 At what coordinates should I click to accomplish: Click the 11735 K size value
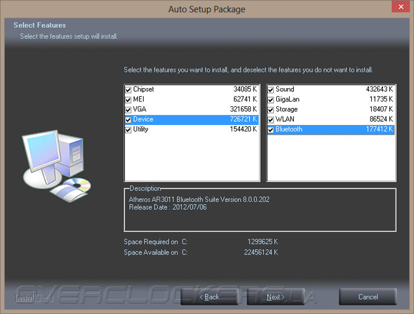(x=381, y=99)
